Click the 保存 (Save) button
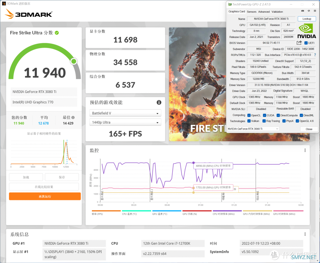This screenshot has height=263, width=320. 62,177
